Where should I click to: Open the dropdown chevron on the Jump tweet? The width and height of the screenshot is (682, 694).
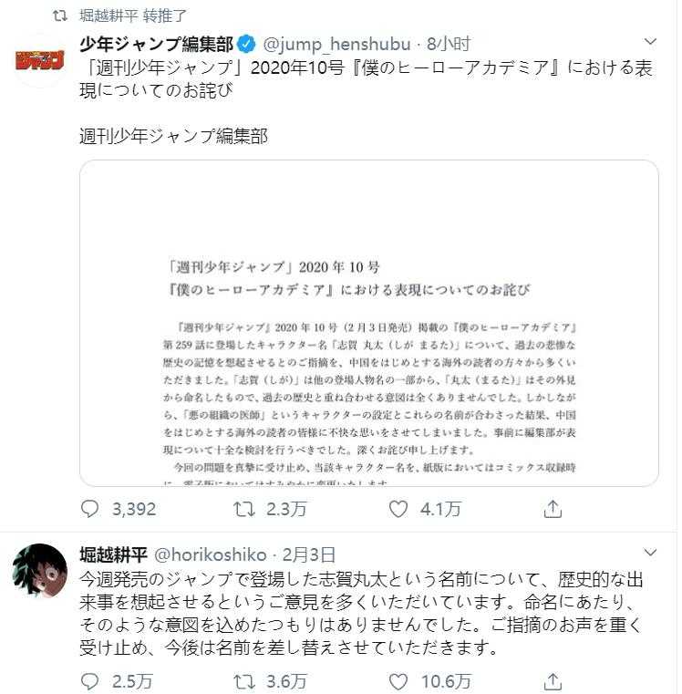[650, 42]
